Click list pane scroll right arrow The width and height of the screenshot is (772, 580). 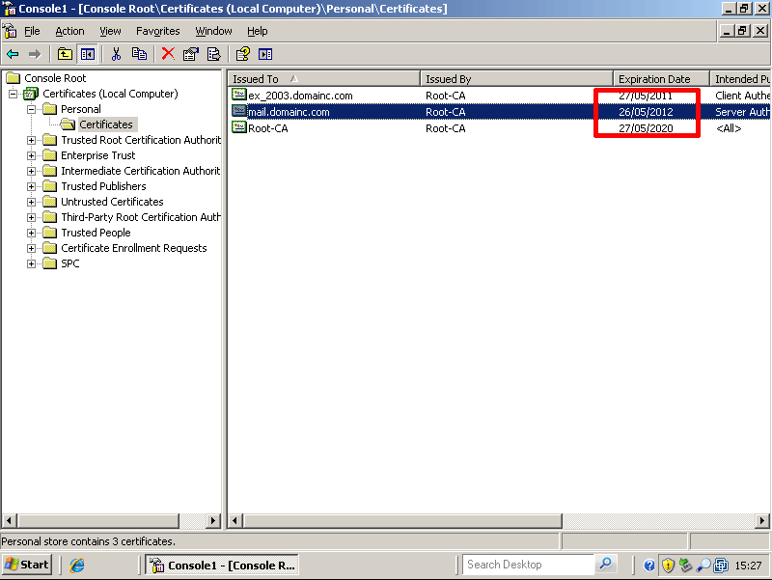[x=762, y=520]
